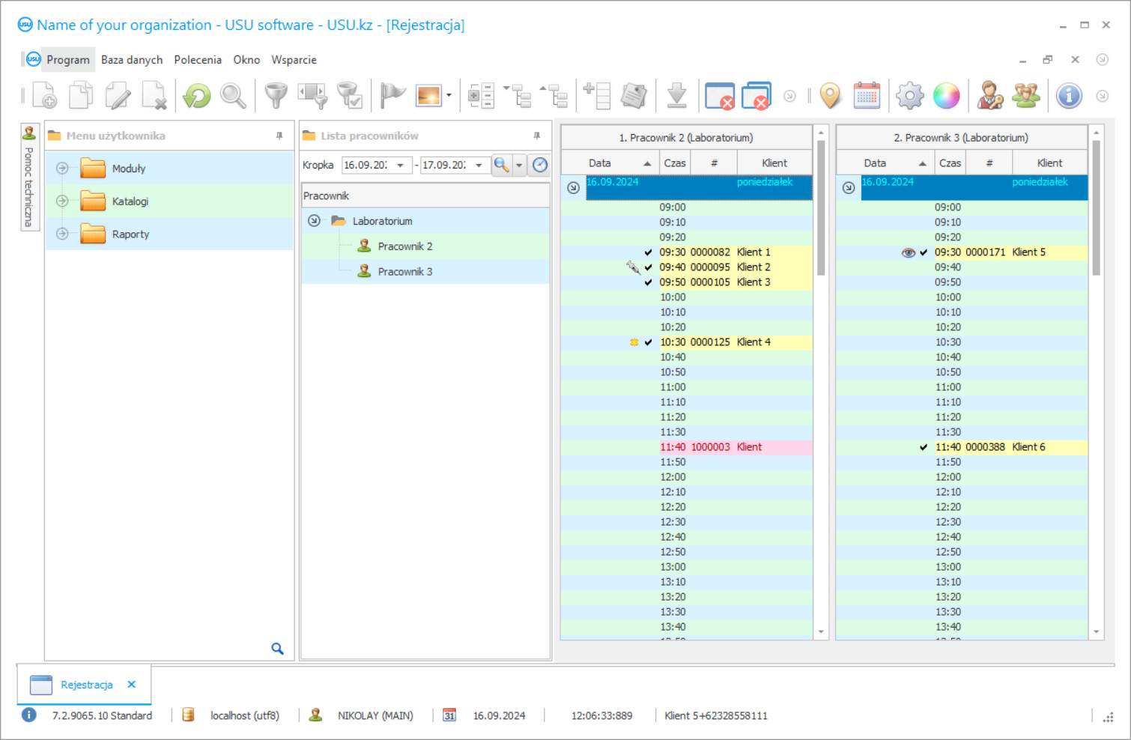Click the copy record icon
The image size is (1131, 740).
tap(81, 96)
